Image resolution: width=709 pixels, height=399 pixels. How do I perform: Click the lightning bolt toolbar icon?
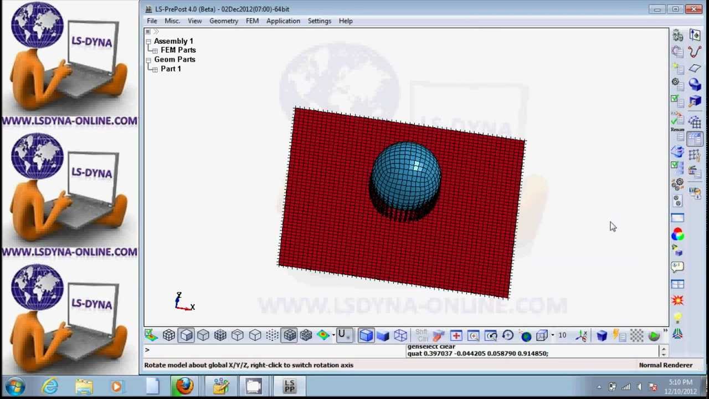tap(619, 335)
